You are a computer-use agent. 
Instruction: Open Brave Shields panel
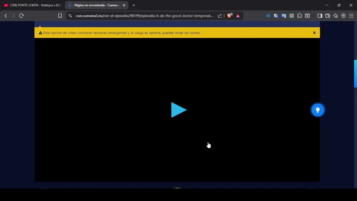click(229, 16)
